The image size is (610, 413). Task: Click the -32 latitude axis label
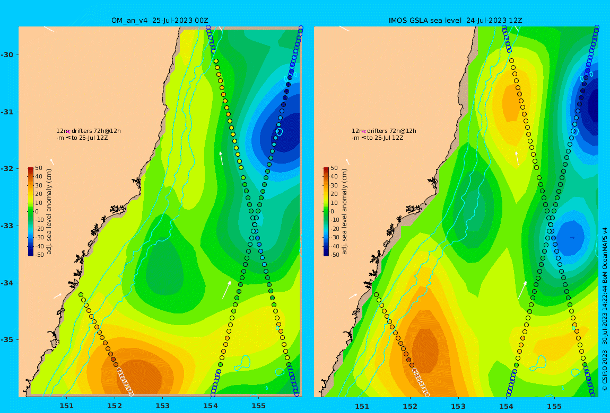click(6, 169)
